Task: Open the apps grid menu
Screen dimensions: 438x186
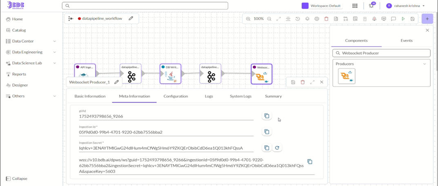Action: pos(355,6)
